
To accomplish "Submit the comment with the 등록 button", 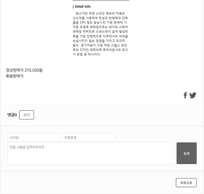I will pyautogui.click(x=186, y=153).
